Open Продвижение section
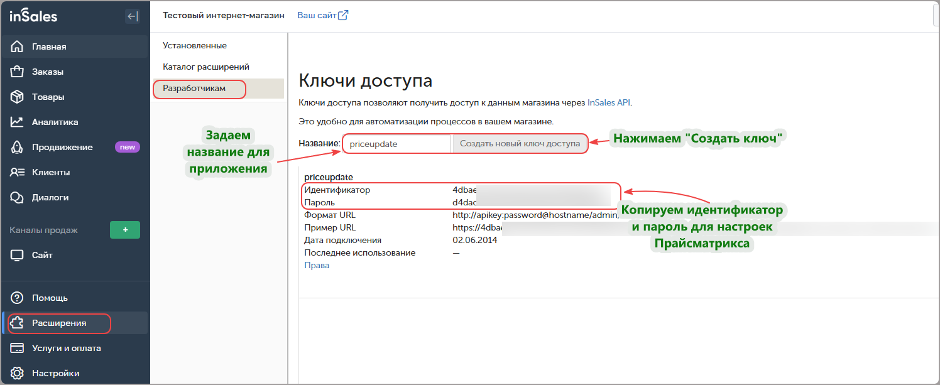This screenshot has width=940, height=385. click(75, 147)
